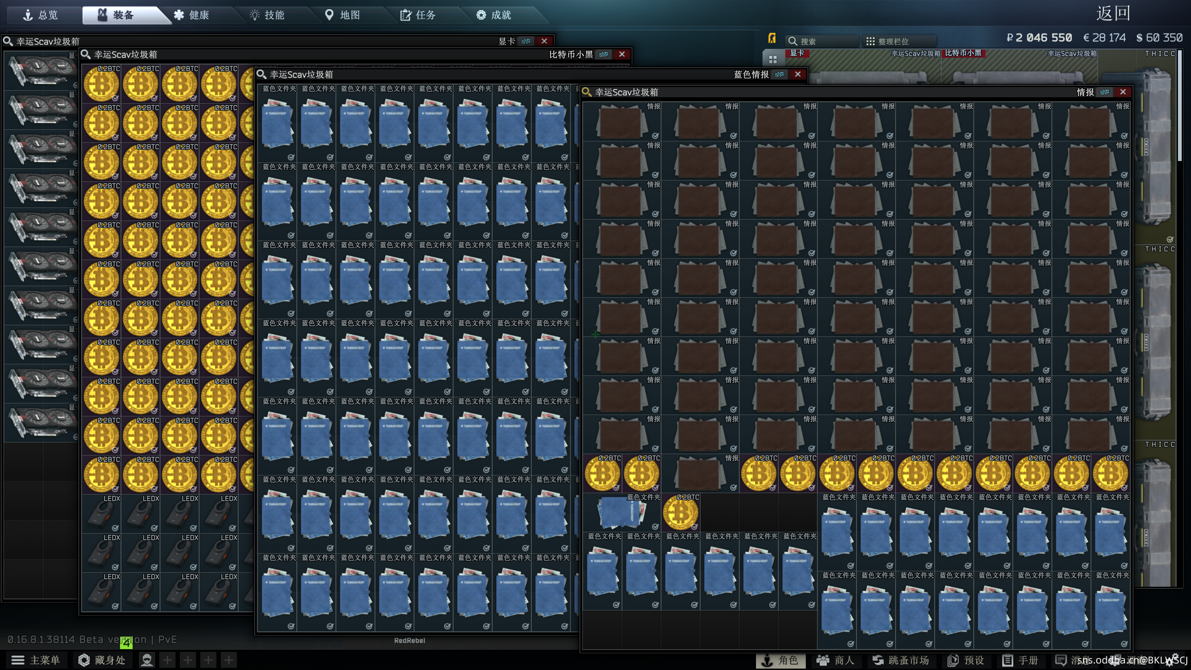Click the arrows icon on 显卡 window

[526, 41]
